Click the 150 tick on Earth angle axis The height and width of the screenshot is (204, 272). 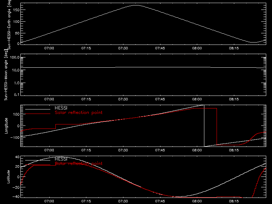16,10
